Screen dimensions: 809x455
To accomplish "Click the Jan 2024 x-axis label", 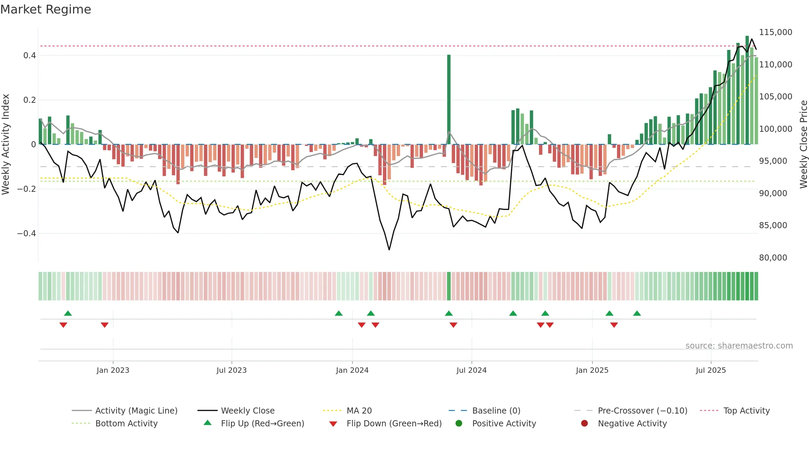I will click(x=352, y=370).
